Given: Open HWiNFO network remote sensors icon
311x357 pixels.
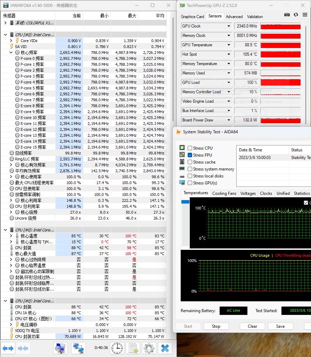Looking at the screenshot, I should pos(78,348).
